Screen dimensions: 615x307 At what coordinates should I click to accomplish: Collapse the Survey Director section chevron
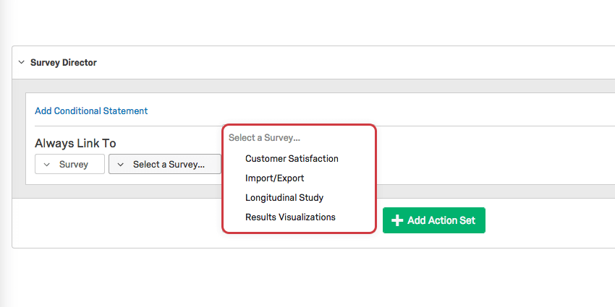(21, 63)
